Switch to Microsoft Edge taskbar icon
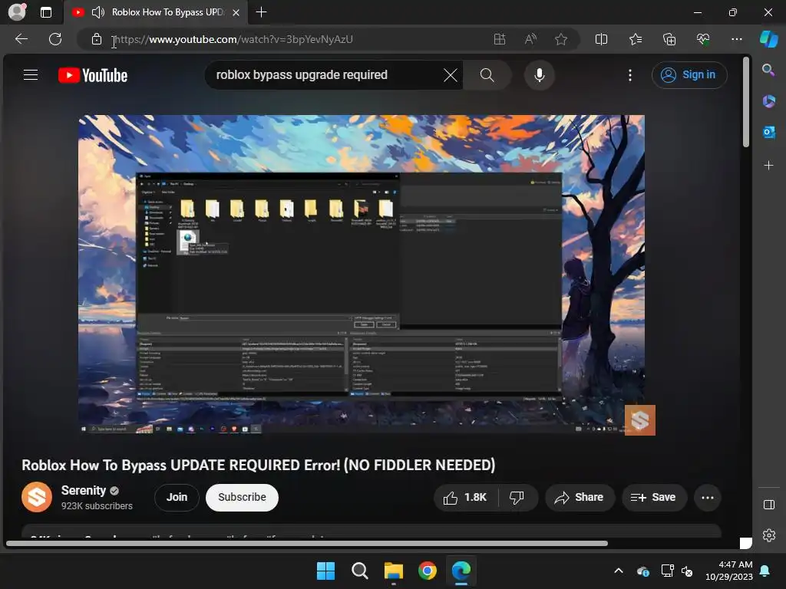This screenshot has height=589, width=786. pos(461,571)
